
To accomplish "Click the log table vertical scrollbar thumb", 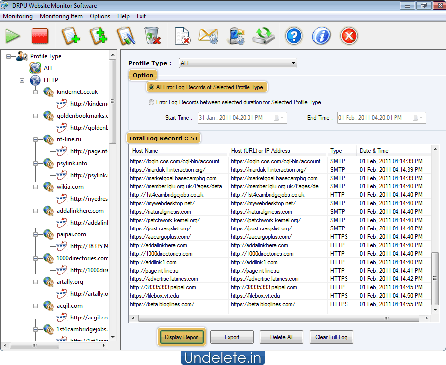I will [x=435, y=278].
